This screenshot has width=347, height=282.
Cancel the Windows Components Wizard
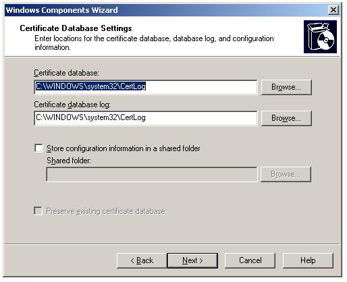(x=250, y=260)
